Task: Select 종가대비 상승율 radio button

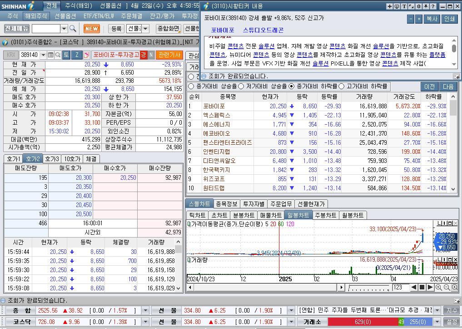Action: (191, 86)
